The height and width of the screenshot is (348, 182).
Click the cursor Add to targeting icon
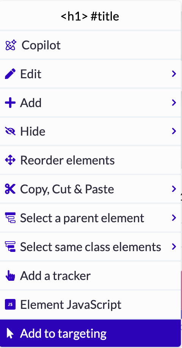click(10, 333)
